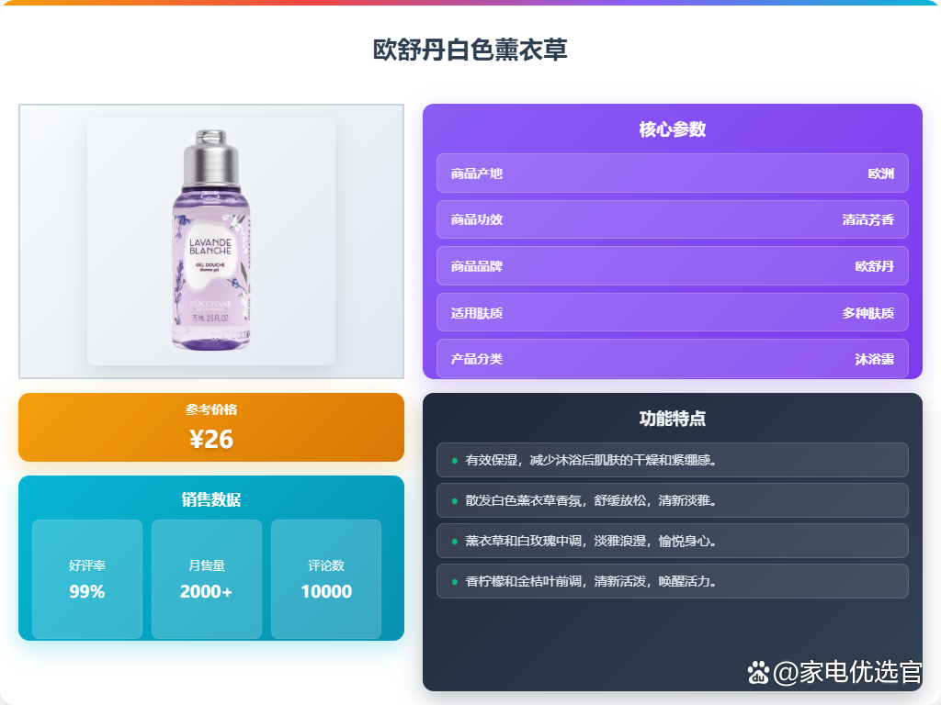Image resolution: width=941 pixels, height=705 pixels.
Task: Open the Lavande Blanche bottle product image
Action: (x=211, y=241)
